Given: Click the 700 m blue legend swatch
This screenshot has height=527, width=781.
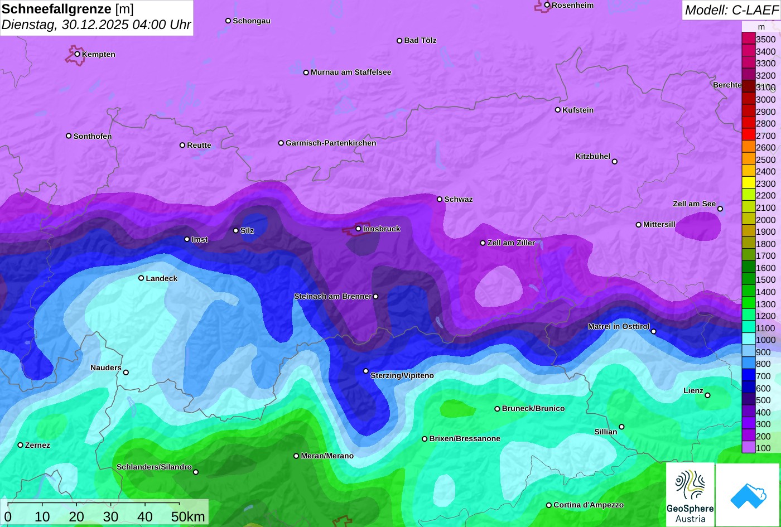Looking at the screenshot, I should [x=748, y=376].
